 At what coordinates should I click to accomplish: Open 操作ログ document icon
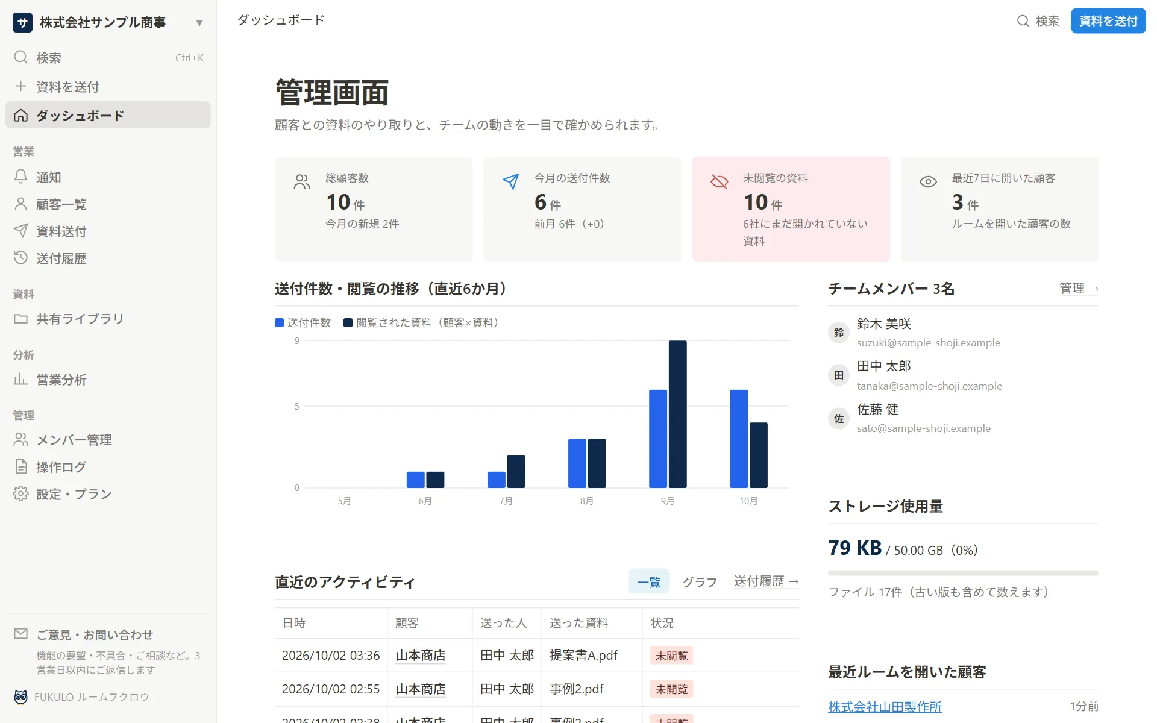(x=21, y=466)
